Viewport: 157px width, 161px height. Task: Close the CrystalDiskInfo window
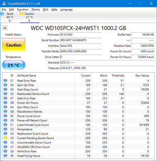click(151, 3)
